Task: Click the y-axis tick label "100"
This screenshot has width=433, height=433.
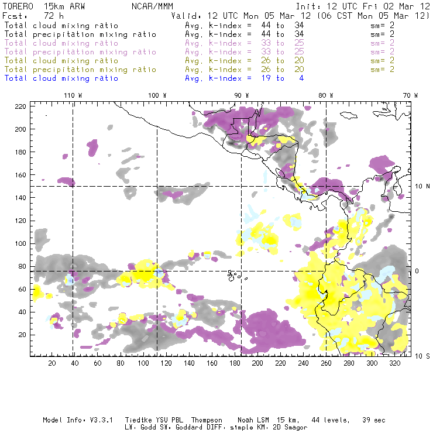Action: coord(20,243)
